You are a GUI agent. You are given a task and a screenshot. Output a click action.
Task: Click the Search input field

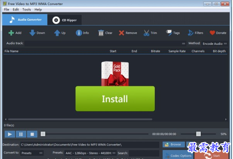click(144, 153)
